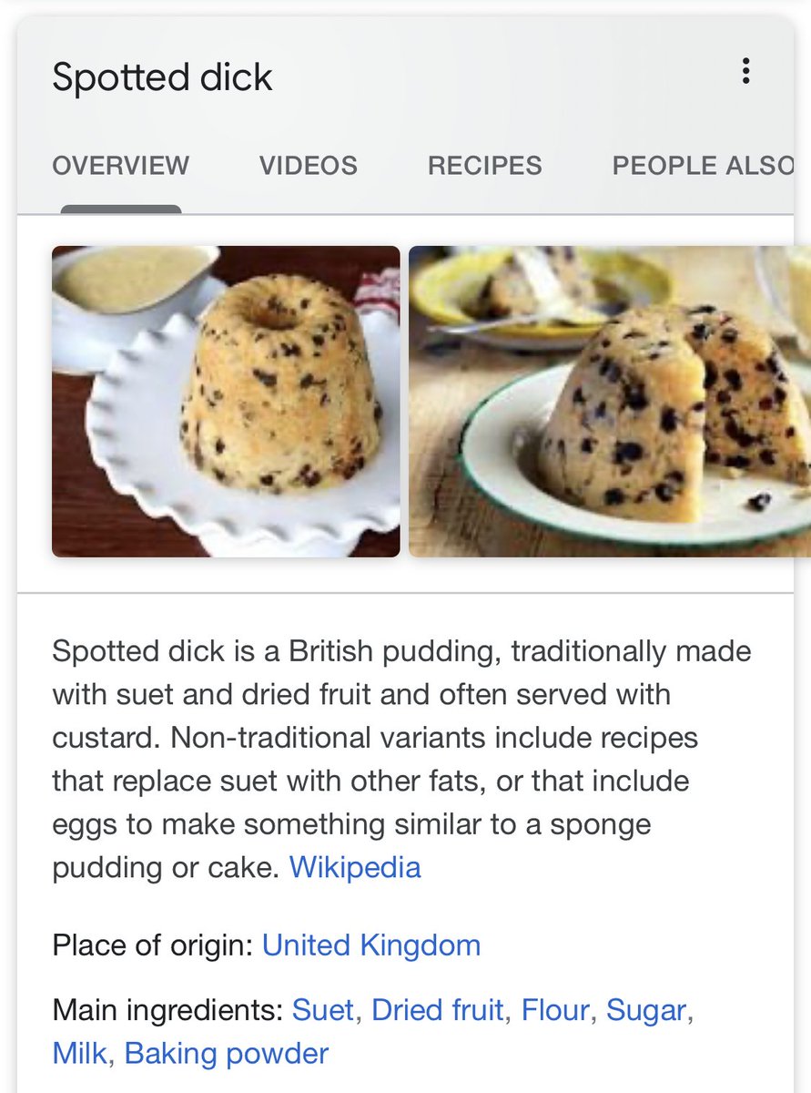
Task: Tap the Spotted dick card title
Action: click(162, 77)
